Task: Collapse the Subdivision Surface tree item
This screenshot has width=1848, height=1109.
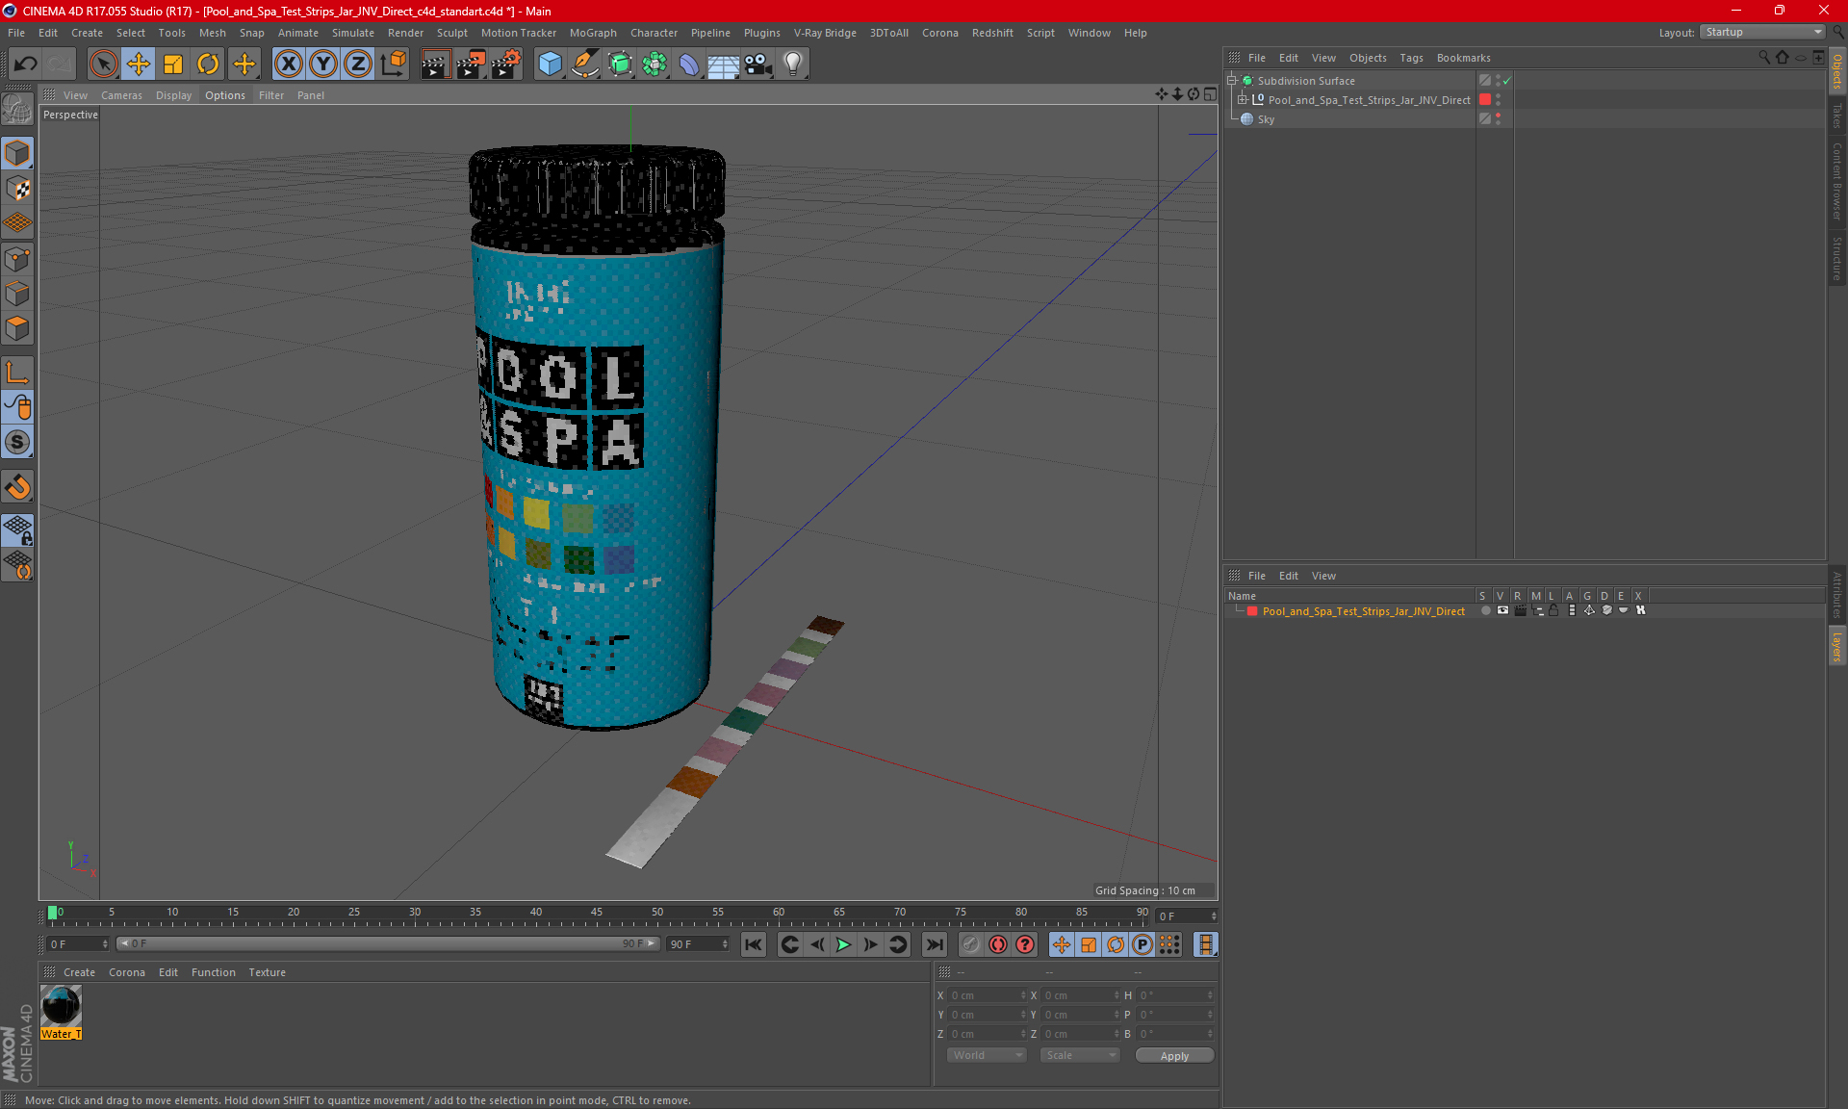Action: click(x=1231, y=81)
